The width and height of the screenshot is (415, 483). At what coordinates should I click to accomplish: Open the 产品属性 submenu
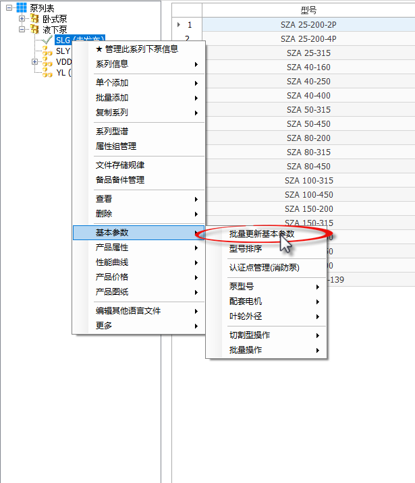coord(138,248)
